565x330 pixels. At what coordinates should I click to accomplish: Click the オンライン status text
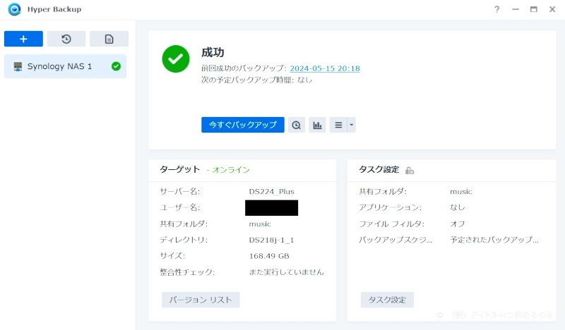pyautogui.click(x=231, y=170)
